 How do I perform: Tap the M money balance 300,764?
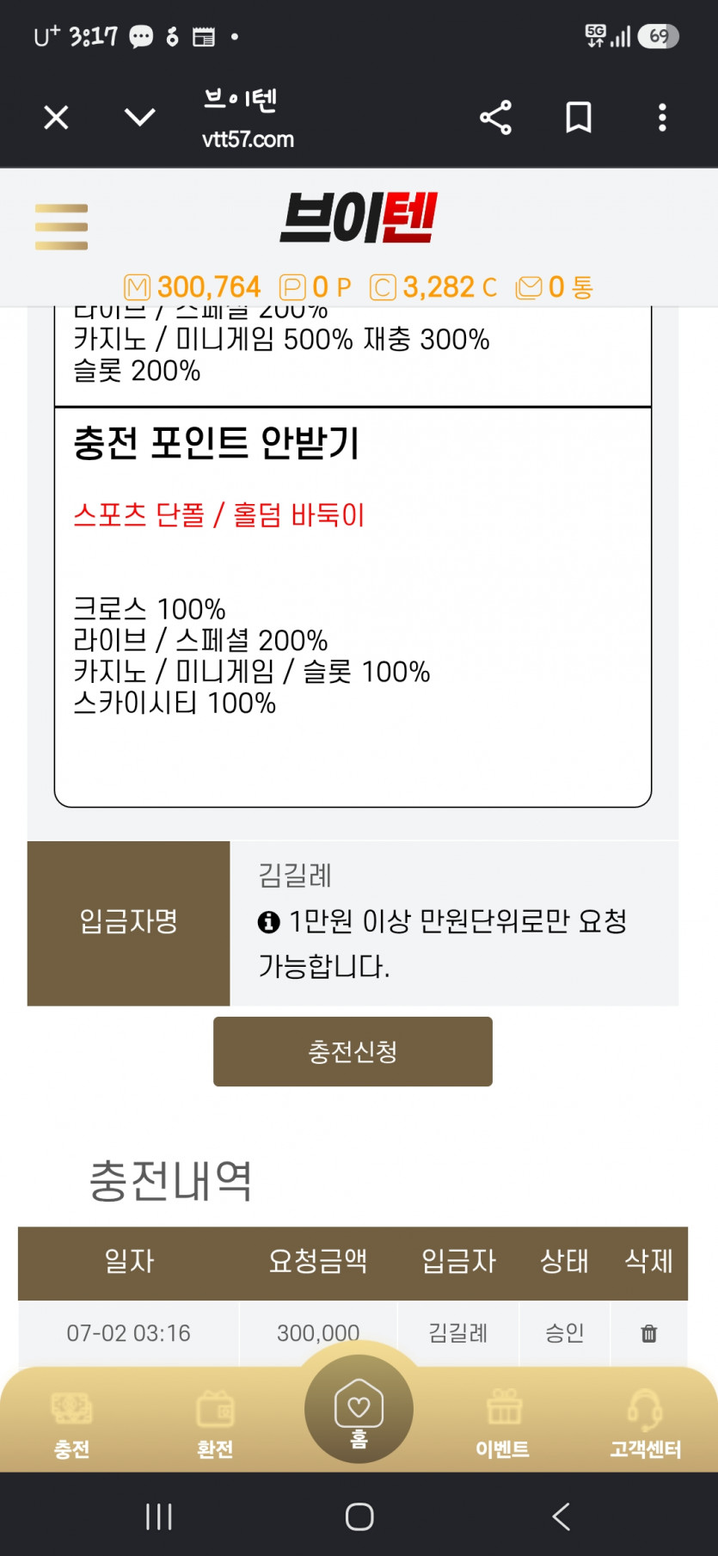(192, 287)
